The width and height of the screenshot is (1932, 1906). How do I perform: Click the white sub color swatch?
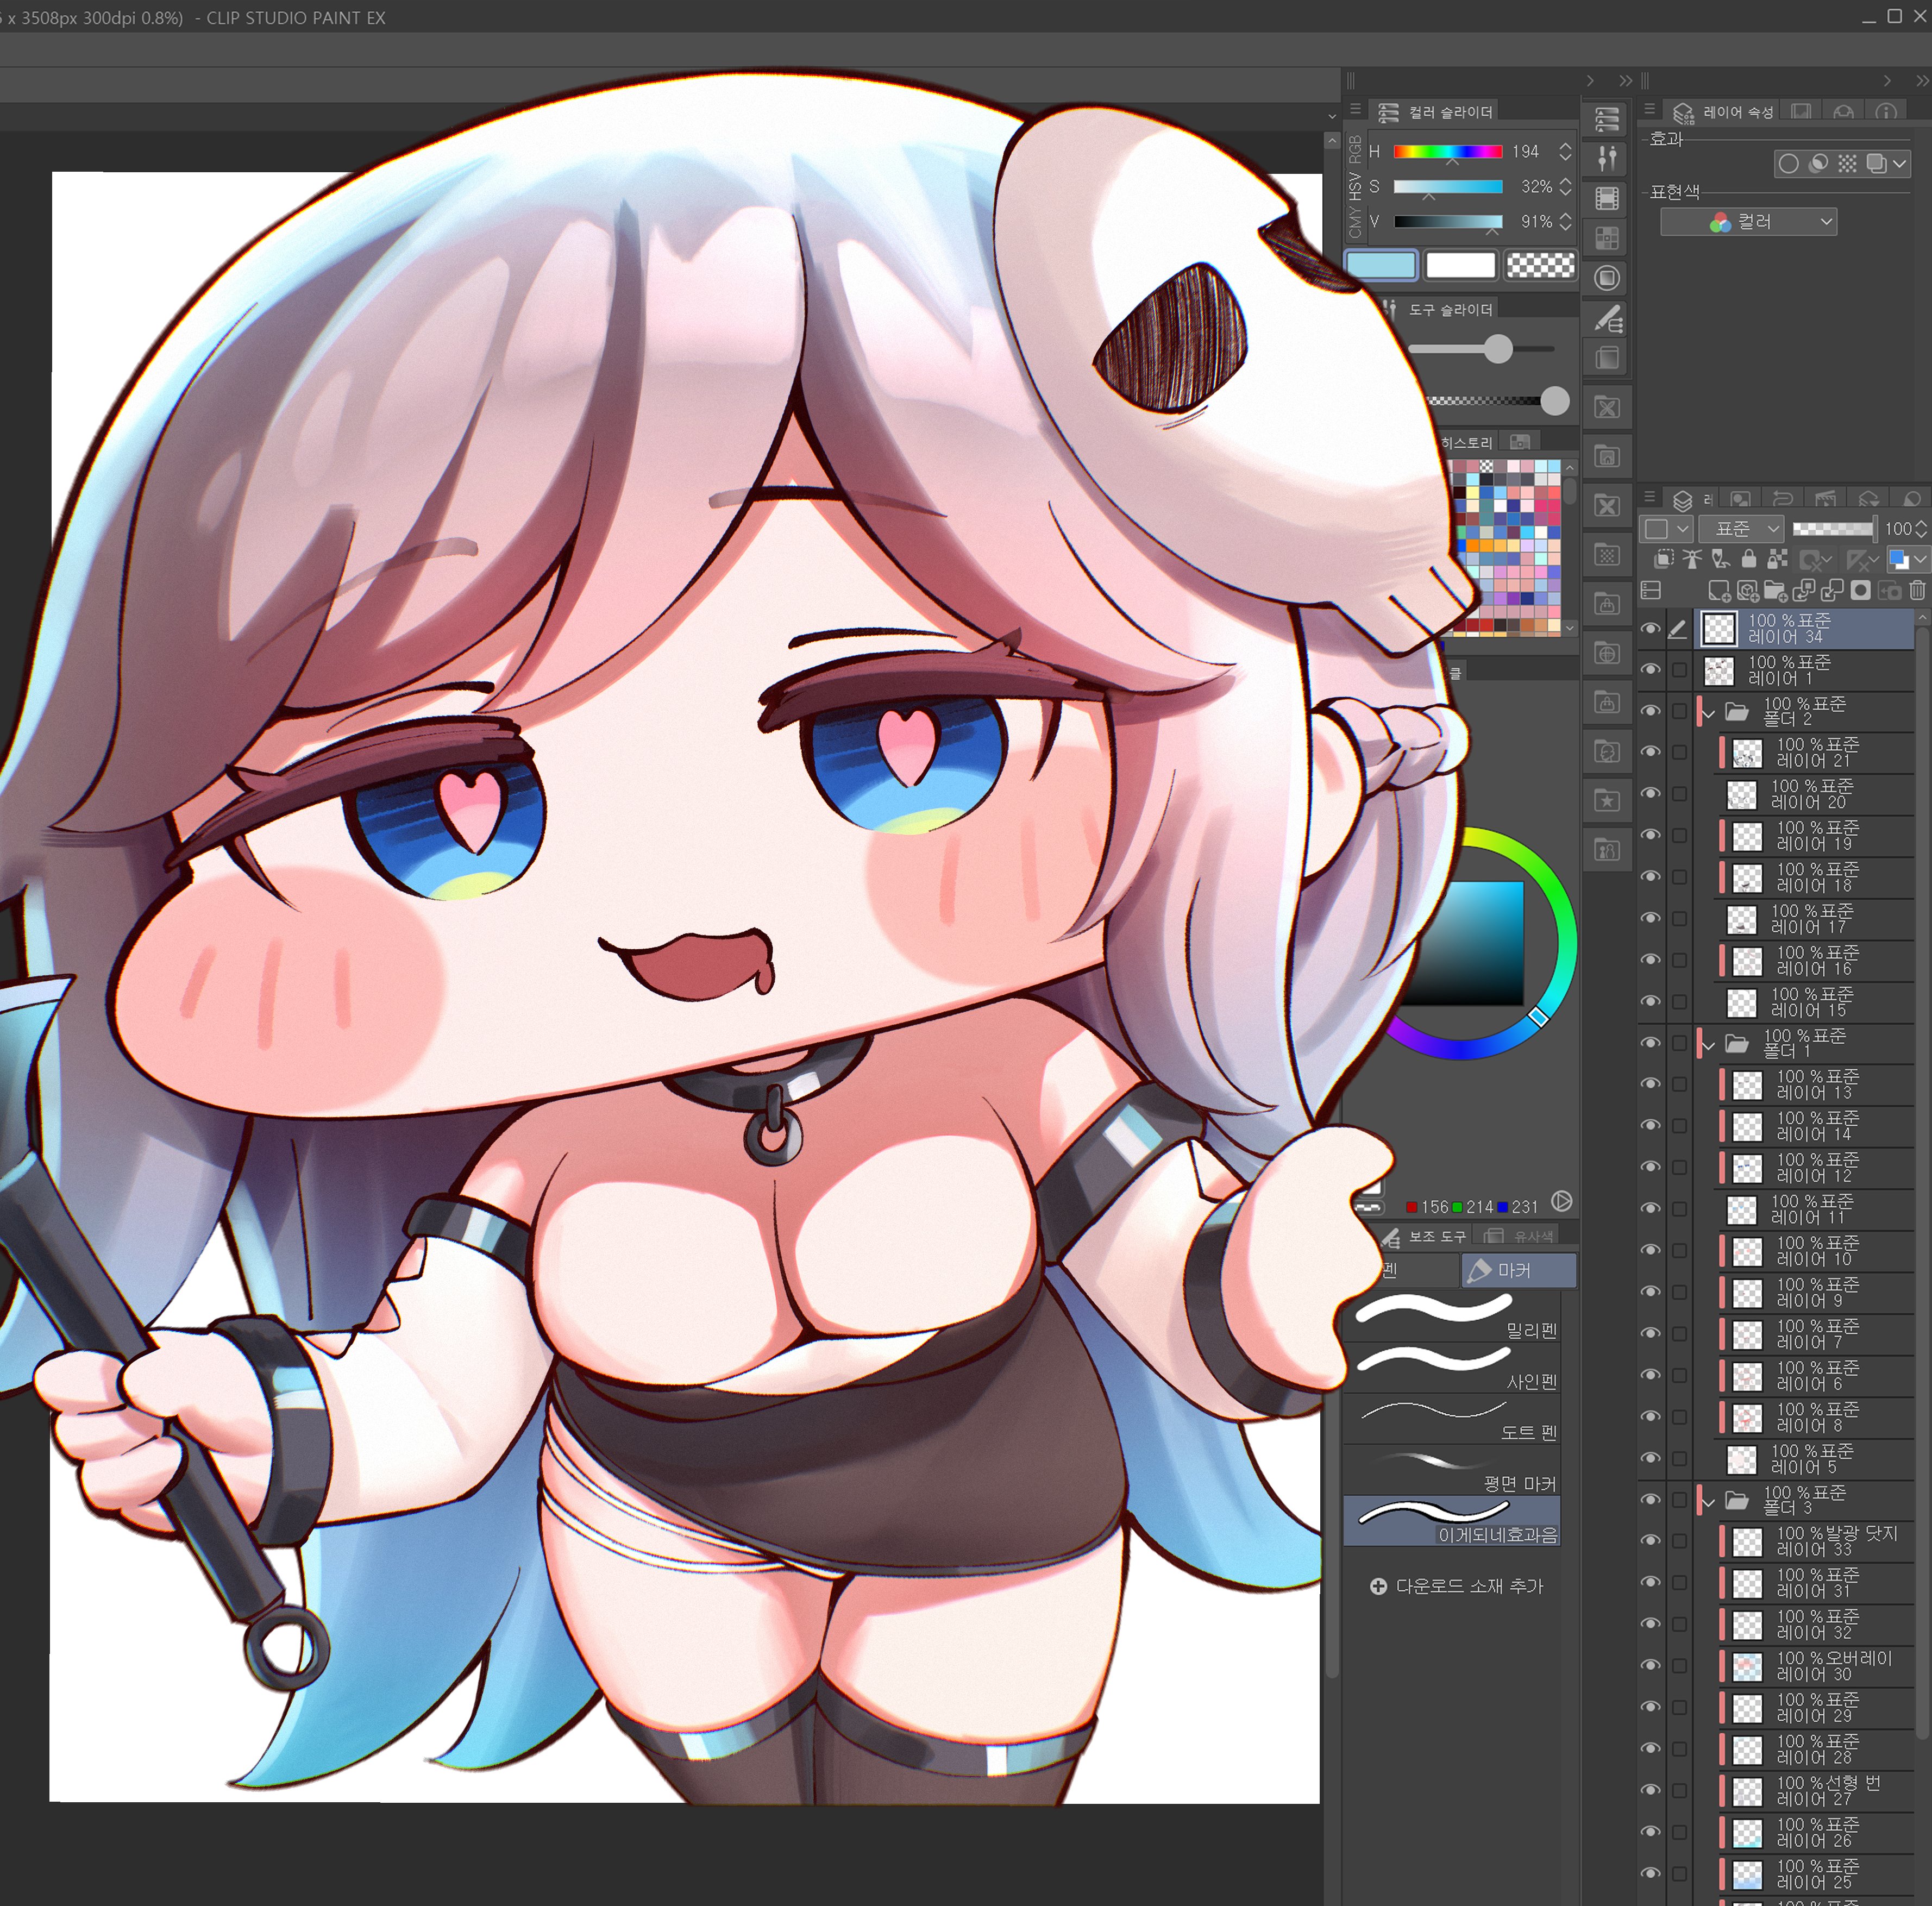(1460, 265)
